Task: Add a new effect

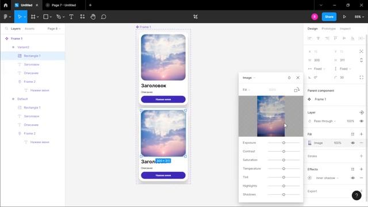Action: (x=361, y=169)
